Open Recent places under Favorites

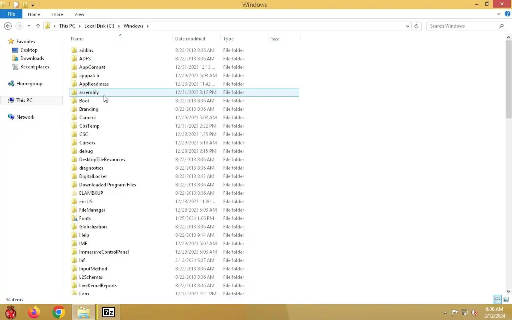(x=35, y=67)
